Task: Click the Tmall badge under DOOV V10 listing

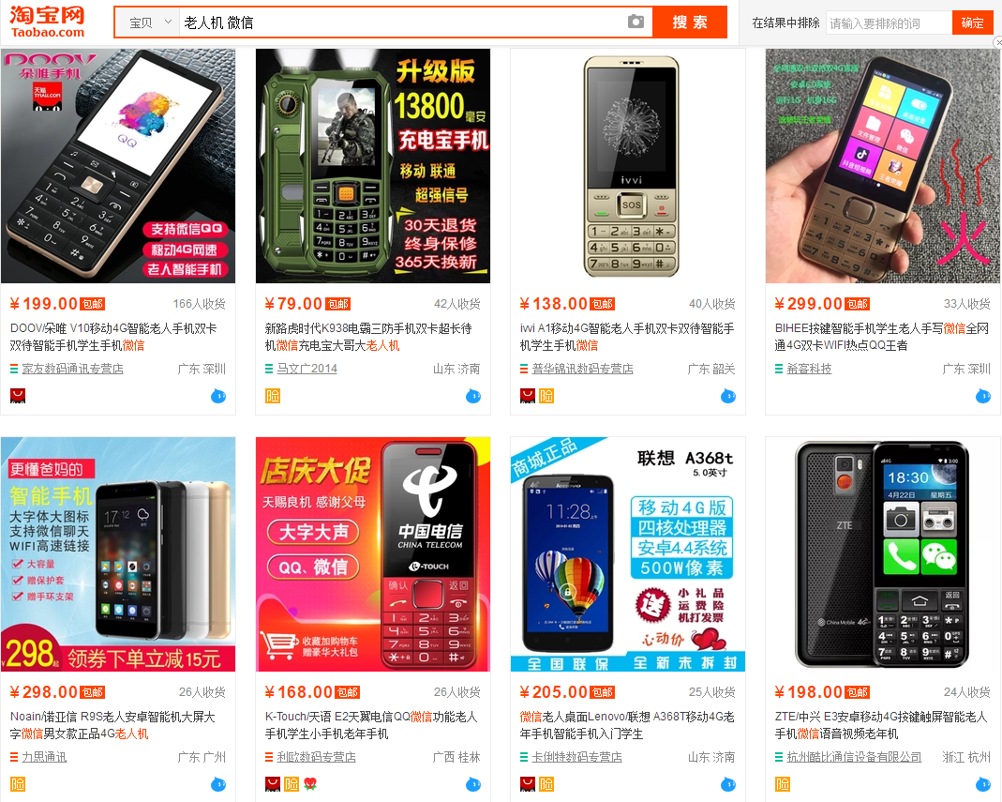Action: (18, 396)
